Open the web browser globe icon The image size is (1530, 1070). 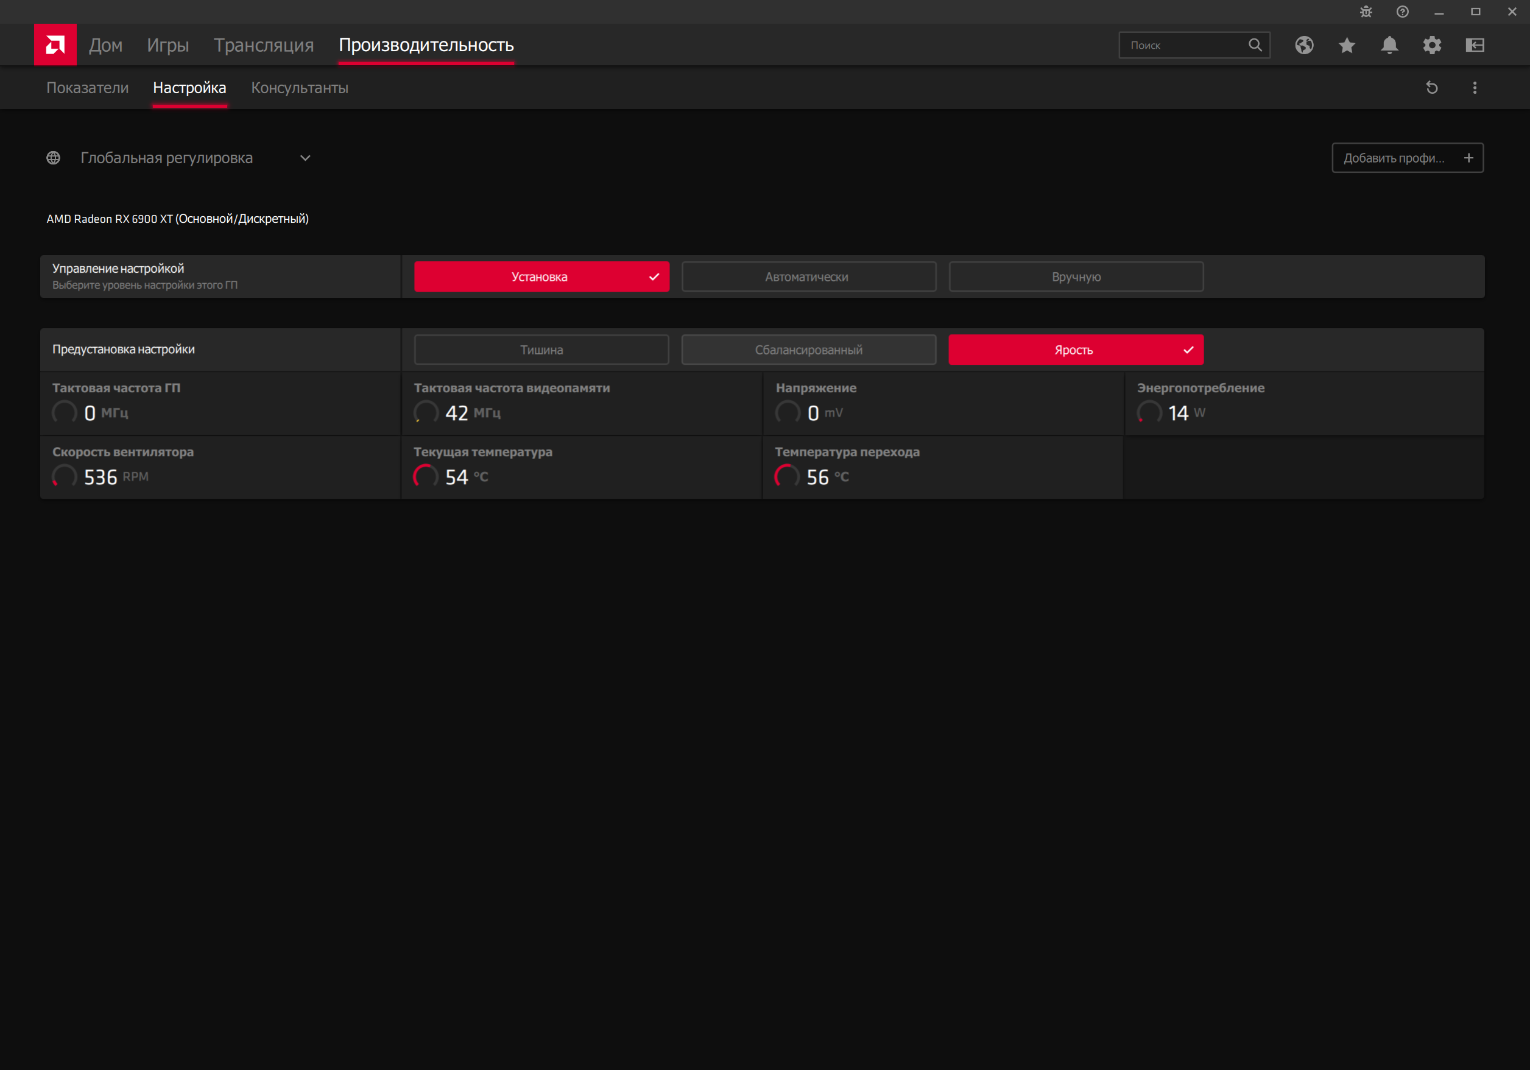click(x=1304, y=44)
